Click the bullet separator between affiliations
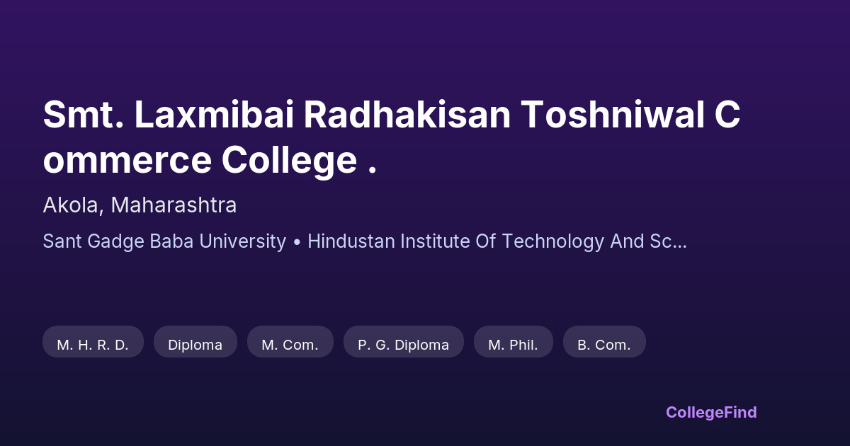Viewport: 850px width, 446px height. click(297, 242)
